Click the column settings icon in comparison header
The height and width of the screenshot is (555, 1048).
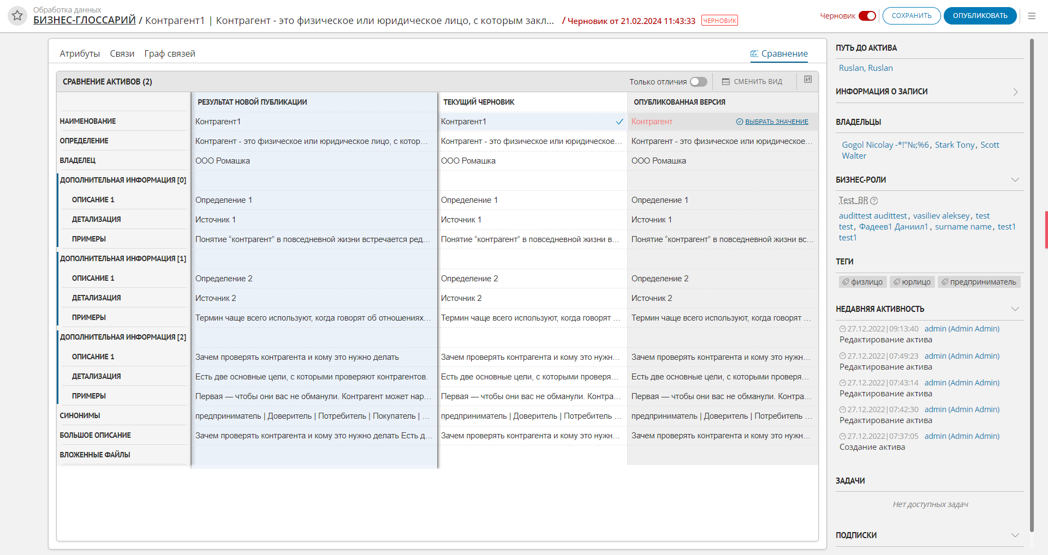[x=808, y=80]
